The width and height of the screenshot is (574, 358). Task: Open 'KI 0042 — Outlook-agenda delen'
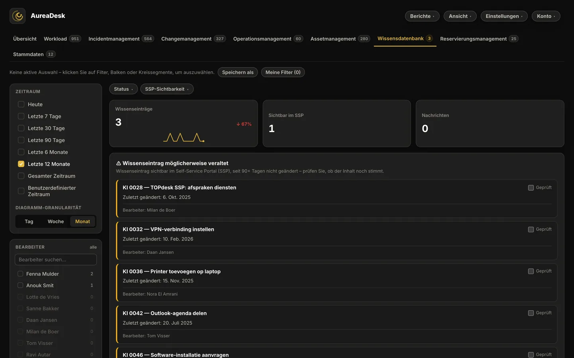[x=165, y=313]
